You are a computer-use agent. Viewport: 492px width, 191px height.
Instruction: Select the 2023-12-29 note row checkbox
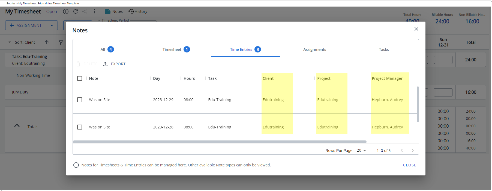click(x=80, y=100)
